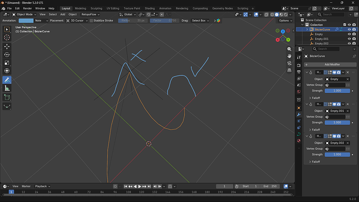
Task: Switch to the Modeling workspace tab
Action: coord(80,8)
